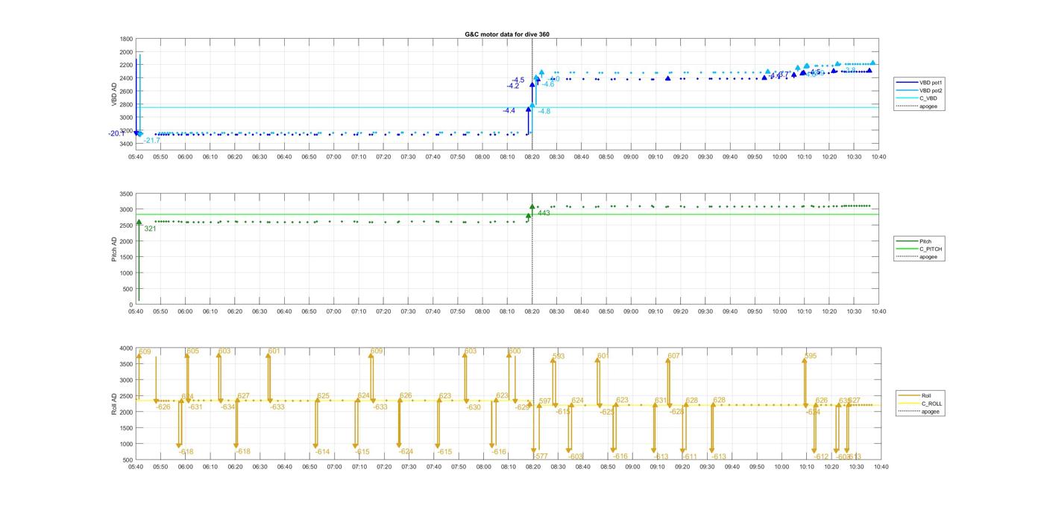Click the "0" tick on Pitch axis
This screenshot has height=516, width=1044.
(130, 305)
